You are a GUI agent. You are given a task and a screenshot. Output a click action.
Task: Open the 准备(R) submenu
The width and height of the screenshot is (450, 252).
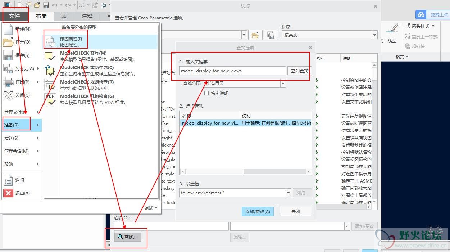22,125
